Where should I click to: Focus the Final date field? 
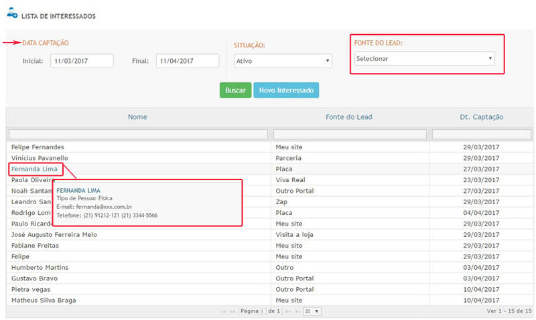[x=187, y=61]
